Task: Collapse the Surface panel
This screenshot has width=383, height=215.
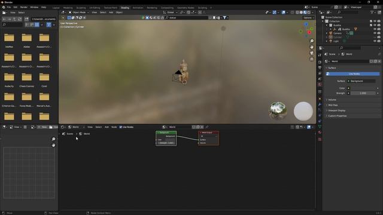Action: tap(332, 68)
